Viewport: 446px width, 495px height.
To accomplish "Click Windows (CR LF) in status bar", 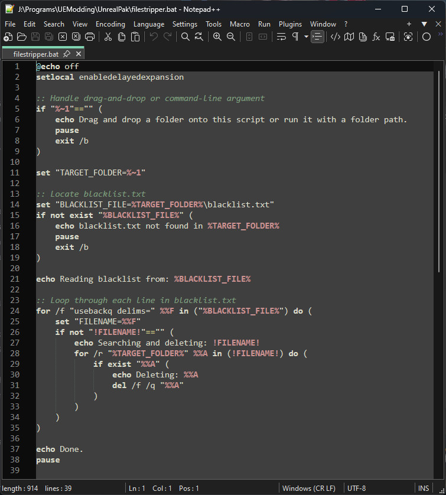I will pyautogui.click(x=308, y=489).
